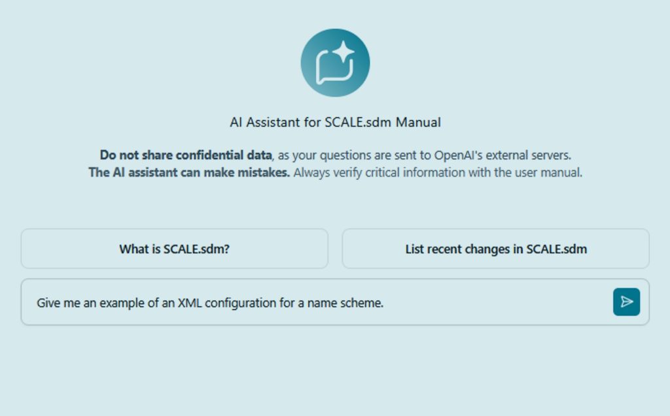Click the "AI Assistant for SCALE.sdm Manual" heading
The image size is (670, 416).
point(335,122)
